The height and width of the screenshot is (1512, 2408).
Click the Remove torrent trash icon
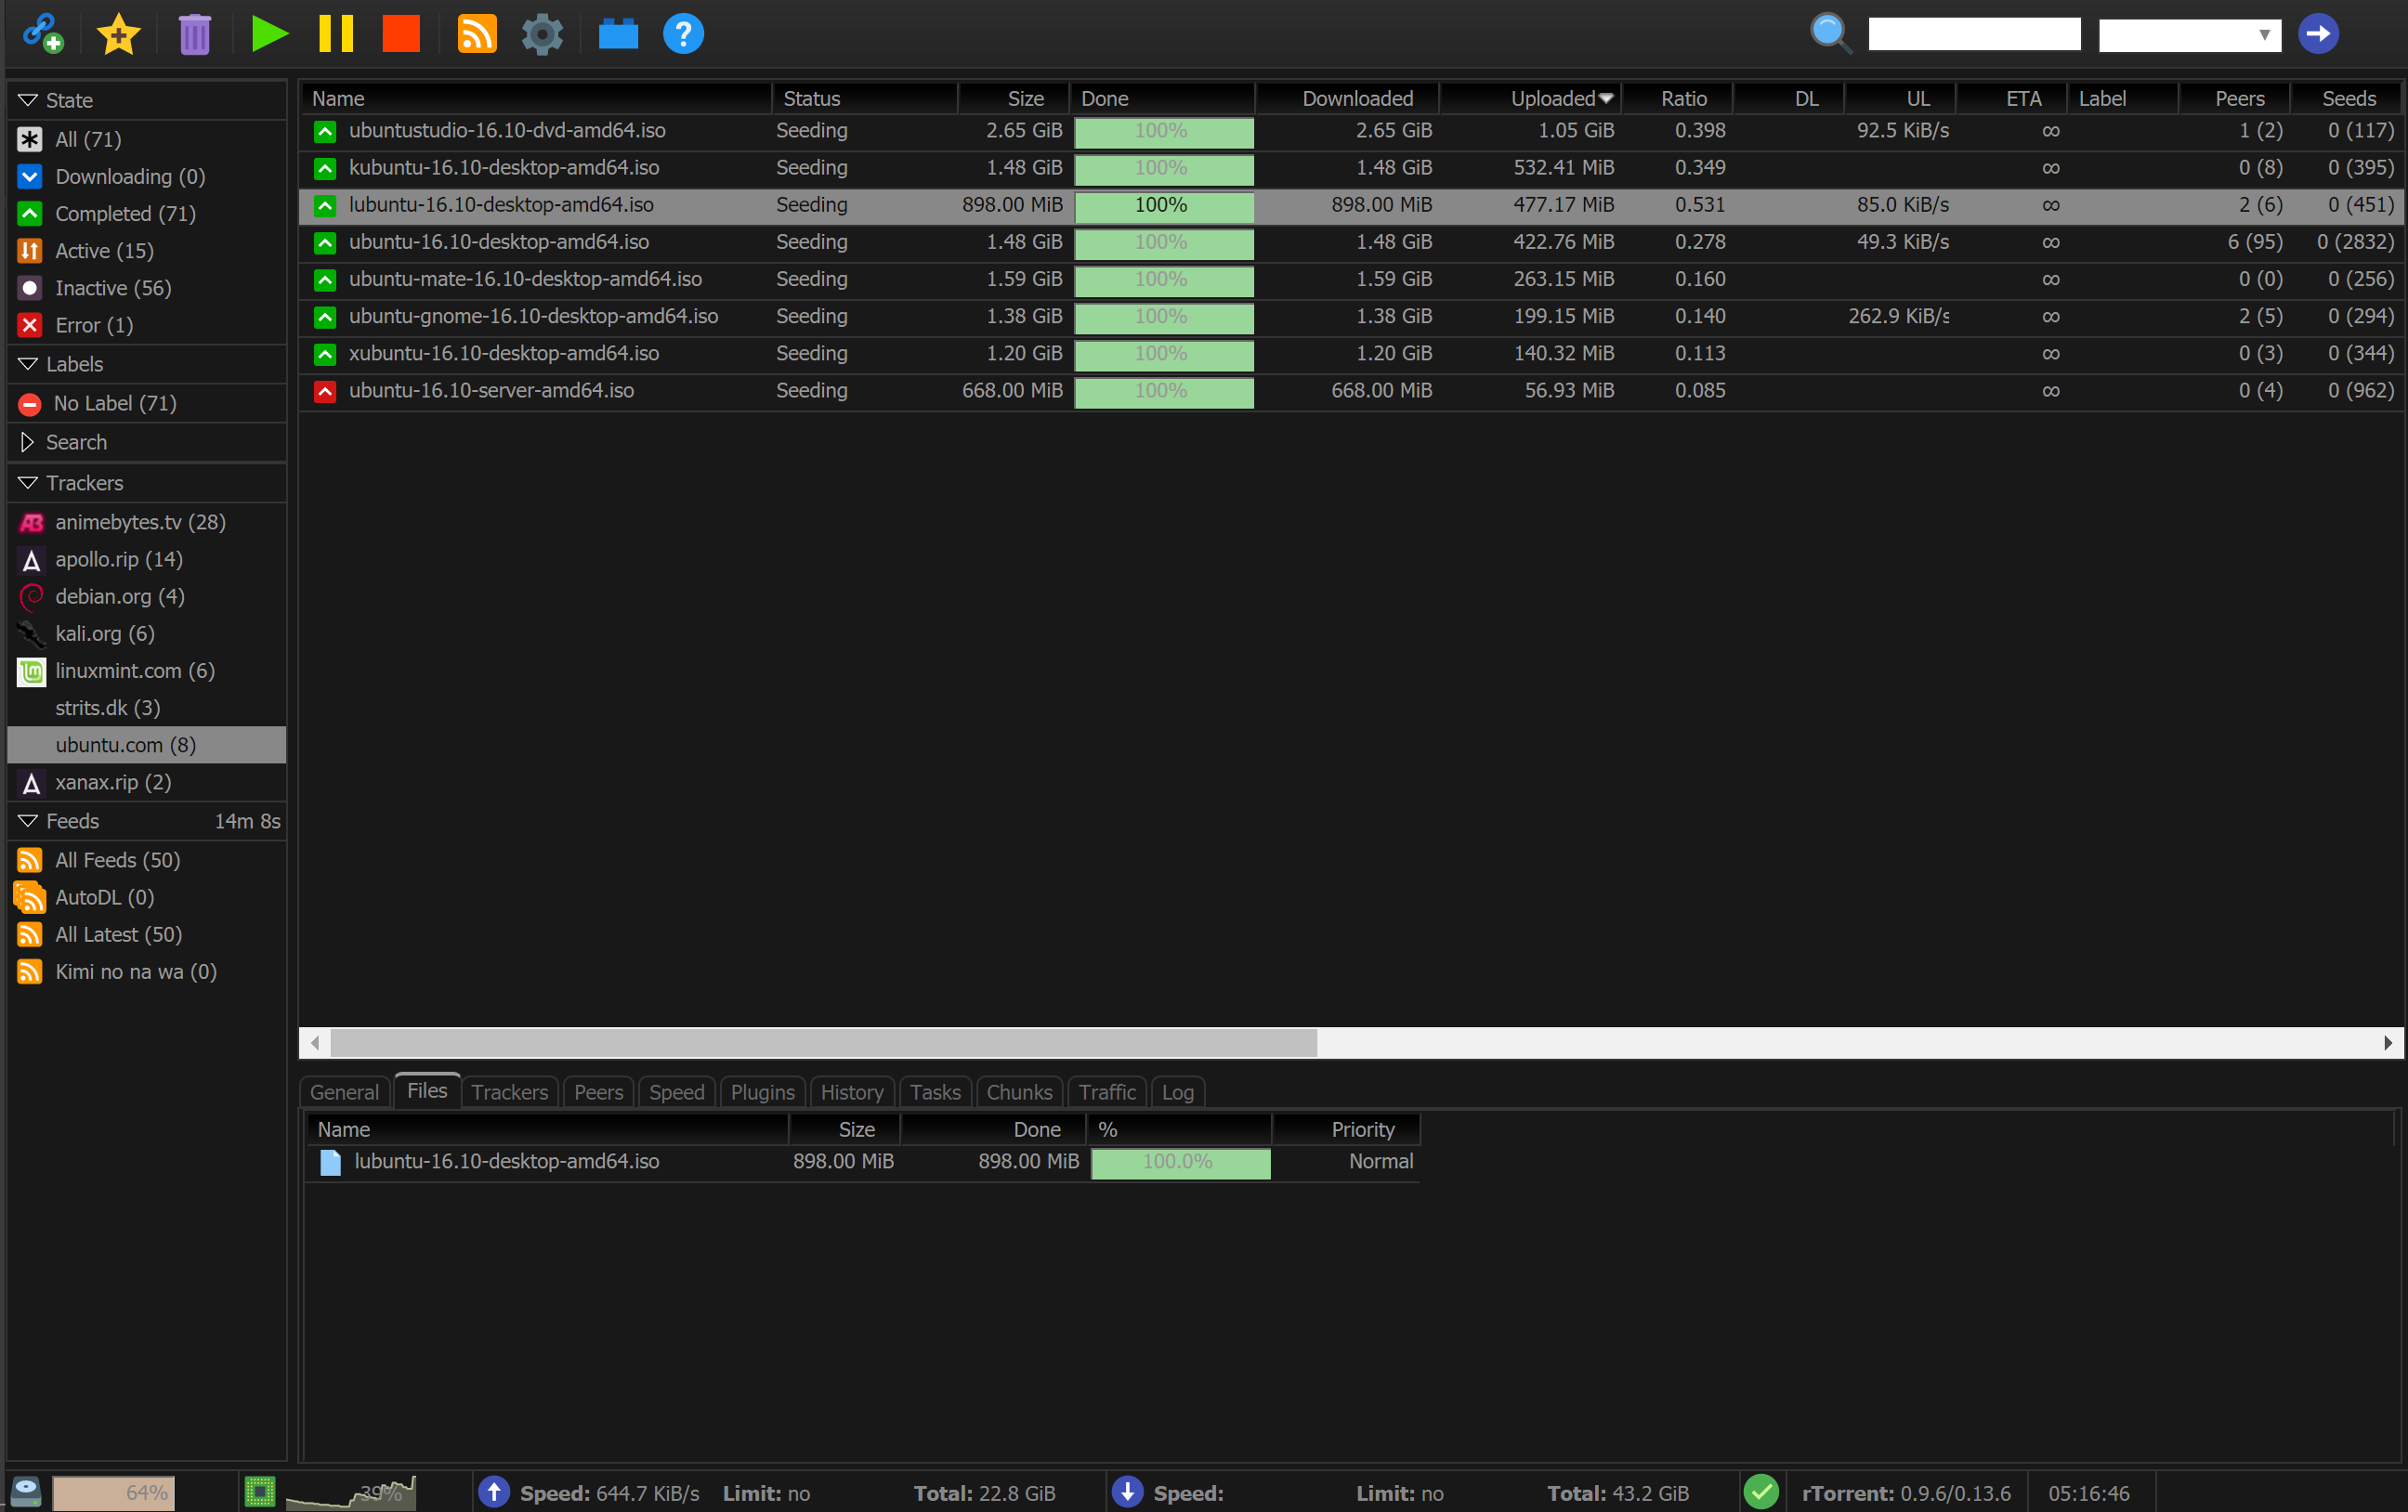[x=194, y=33]
